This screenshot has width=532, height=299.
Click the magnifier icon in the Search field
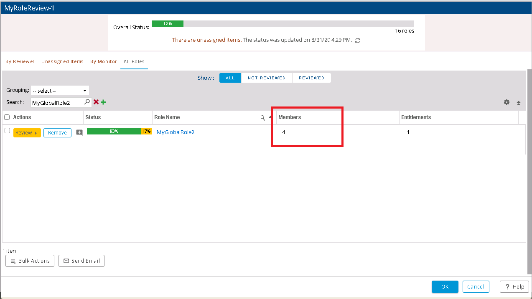[87, 102]
